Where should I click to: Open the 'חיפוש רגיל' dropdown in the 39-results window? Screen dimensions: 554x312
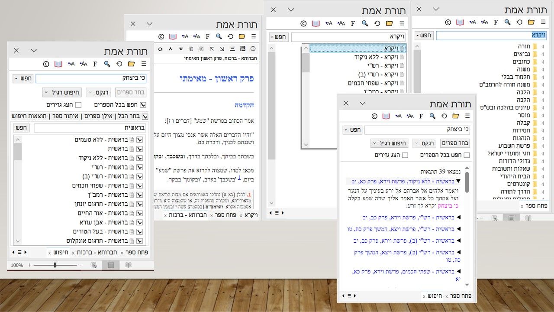pyautogui.click(x=390, y=143)
